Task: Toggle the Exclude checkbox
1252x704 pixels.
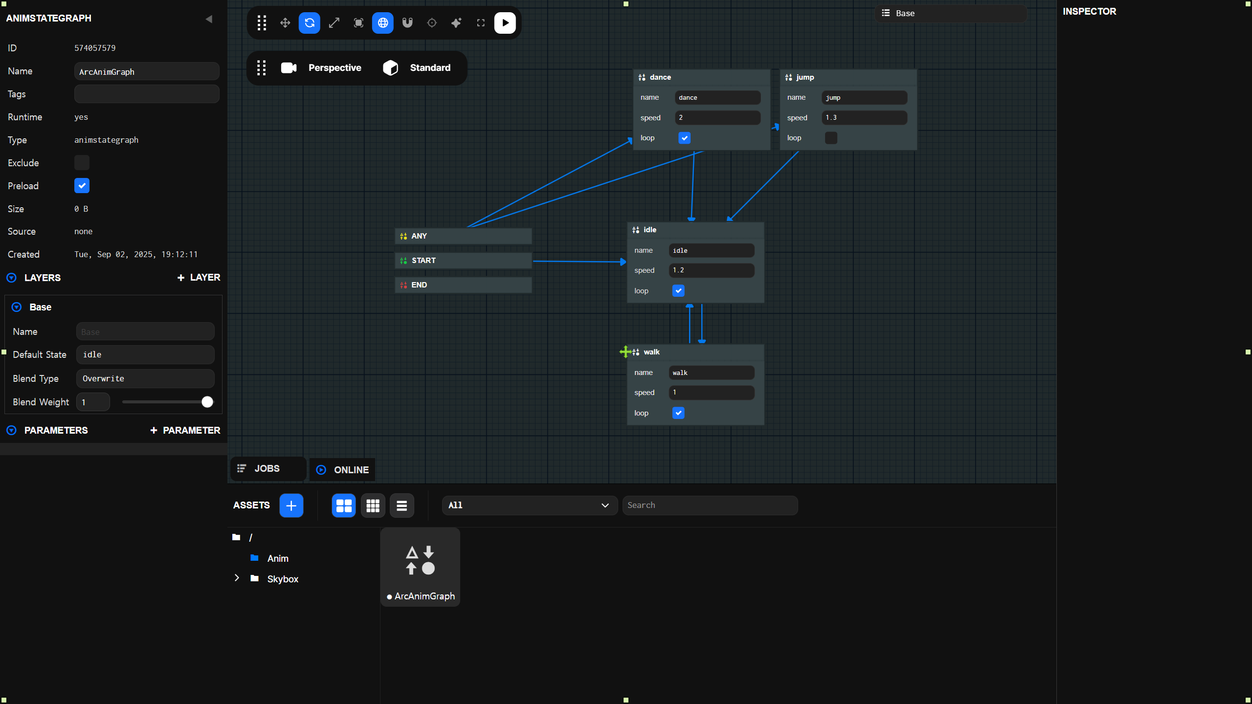Action: coord(82,162)
